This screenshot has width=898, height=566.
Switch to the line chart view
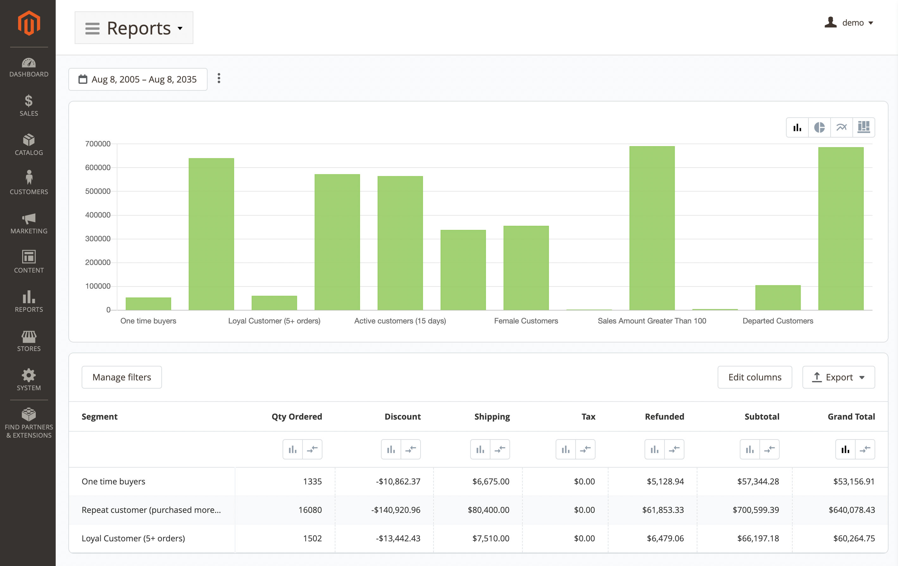pyautogui.click(x=842, y=127)
